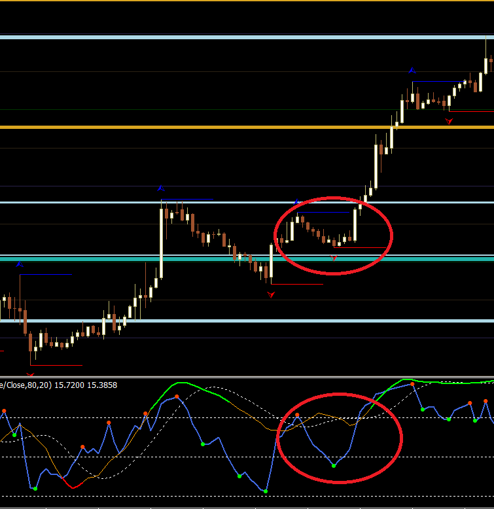Click blue arrow marker above the tallest white candle
The height and width of the screenshot is (509, 494).
pos(161,188)
